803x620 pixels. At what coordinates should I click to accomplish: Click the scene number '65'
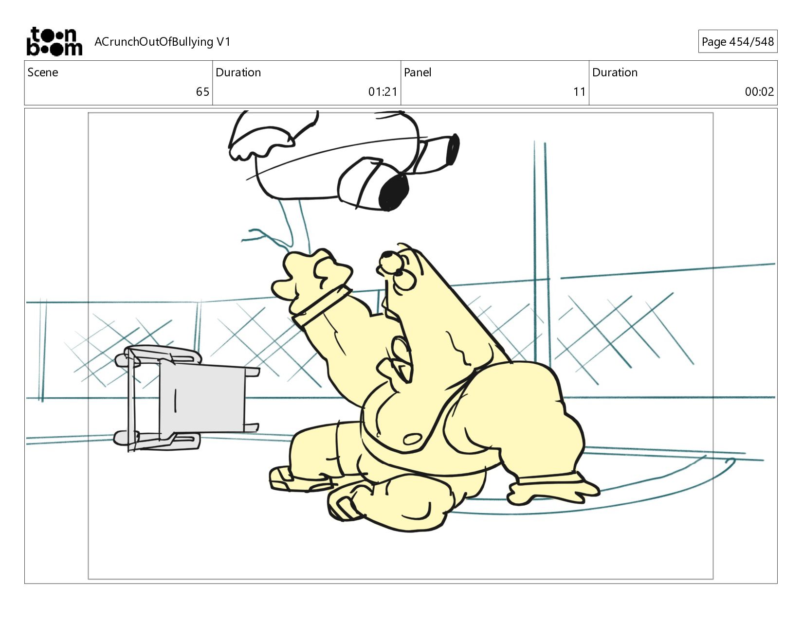(202, 92)
